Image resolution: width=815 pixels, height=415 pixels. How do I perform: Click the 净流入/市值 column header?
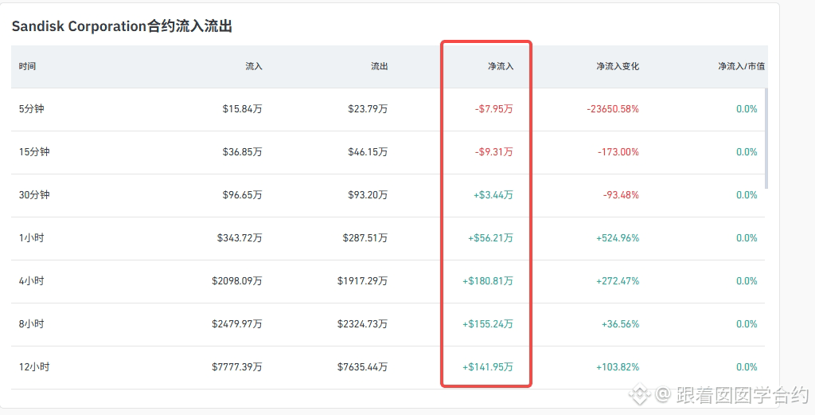click(741, 66)
